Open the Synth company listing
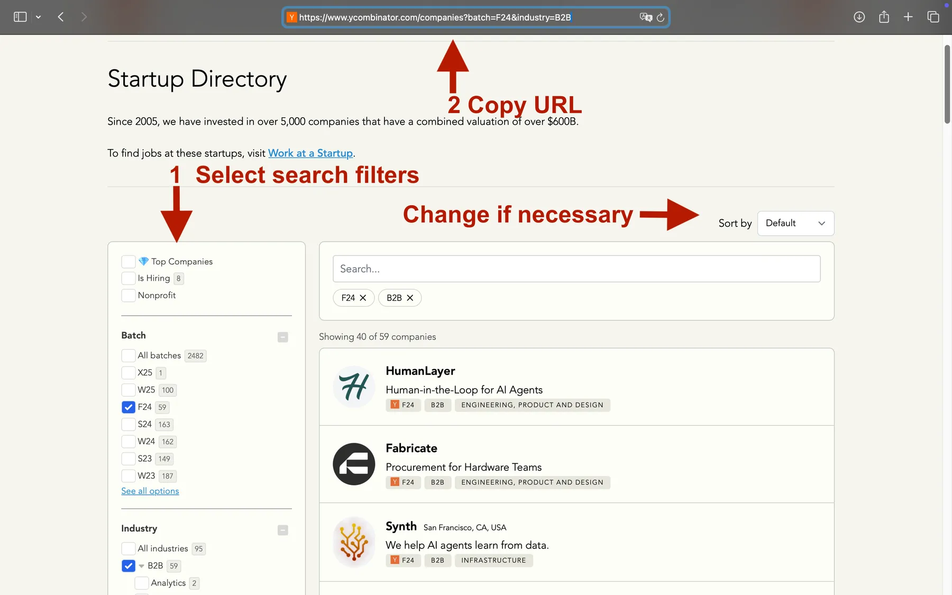Image resolution: width=952 pixels, height=595 pixels. tap(576, 542)
